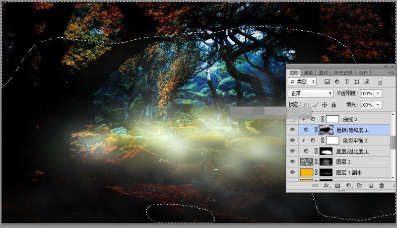
Task: Show the 曲线 2 layer visibility box
Action: pyautogui.click(x=292, y=120)
